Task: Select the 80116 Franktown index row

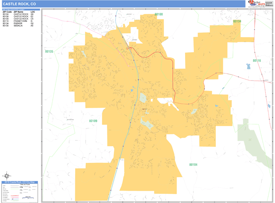Action: [18, 21]
